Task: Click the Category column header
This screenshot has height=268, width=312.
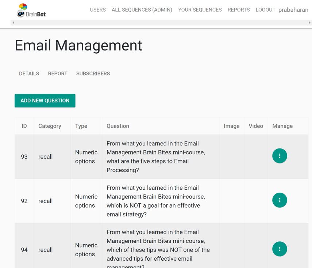Action: 50,126
